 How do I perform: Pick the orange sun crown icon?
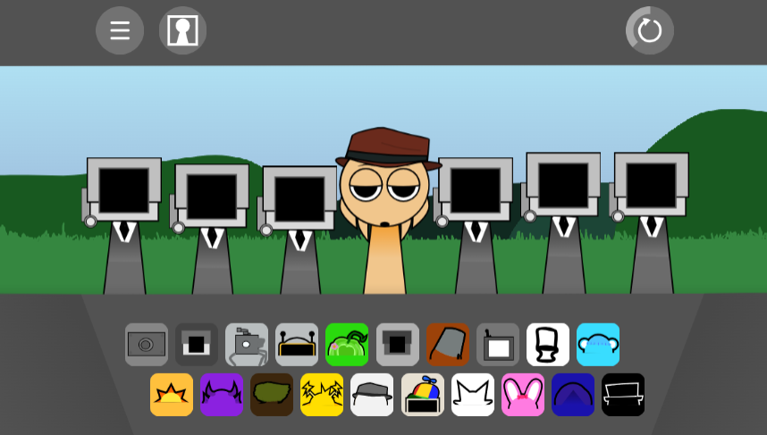(172, 395)
